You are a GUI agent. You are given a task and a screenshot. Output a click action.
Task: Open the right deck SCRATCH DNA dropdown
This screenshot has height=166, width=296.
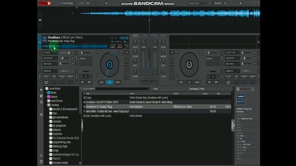click(232, 53)
